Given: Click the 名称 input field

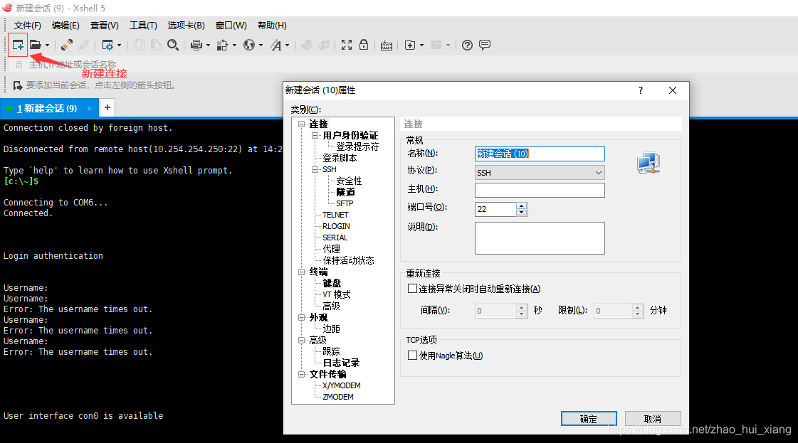Looking at the screenshot, I should coord(540,154).
